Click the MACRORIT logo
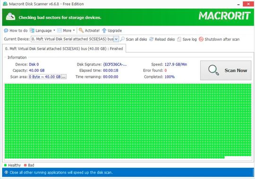This screenshot has width=255, height=179. (x=225, y=16)
